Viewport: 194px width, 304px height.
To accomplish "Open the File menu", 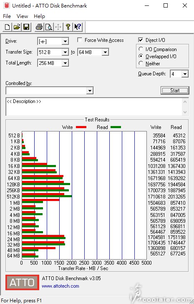I will (7, 16).
